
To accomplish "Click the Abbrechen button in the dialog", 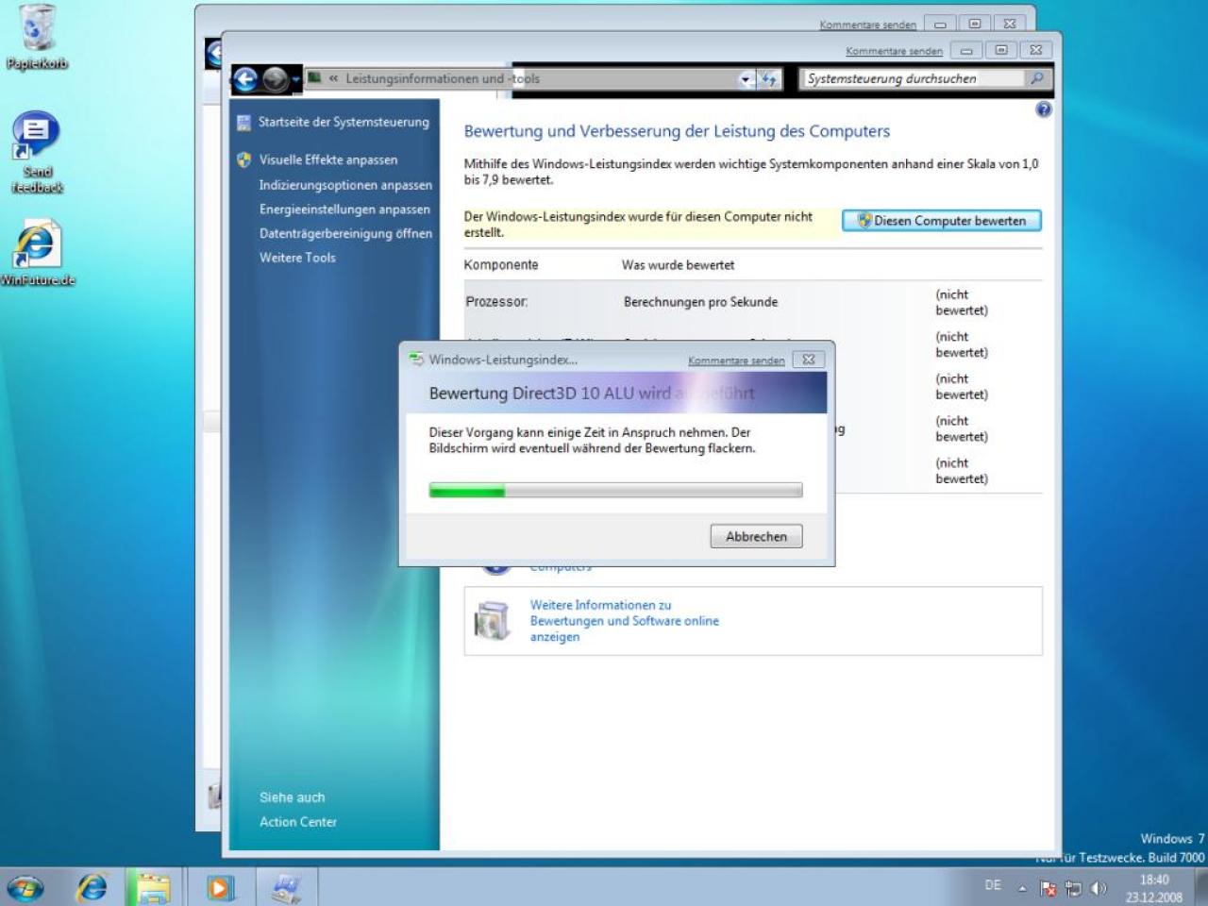I will (x=756, y=536).
